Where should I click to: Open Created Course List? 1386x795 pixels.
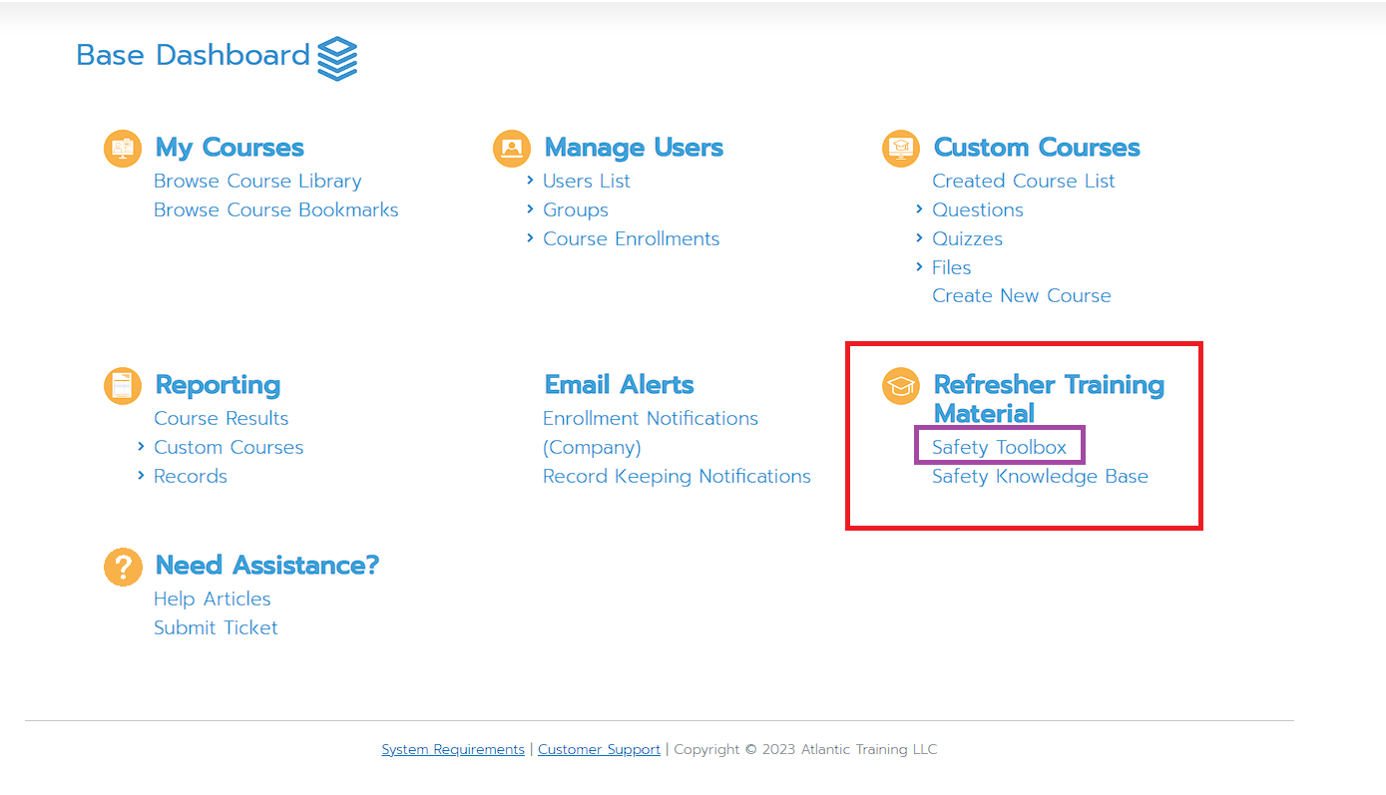(1024, 181)
